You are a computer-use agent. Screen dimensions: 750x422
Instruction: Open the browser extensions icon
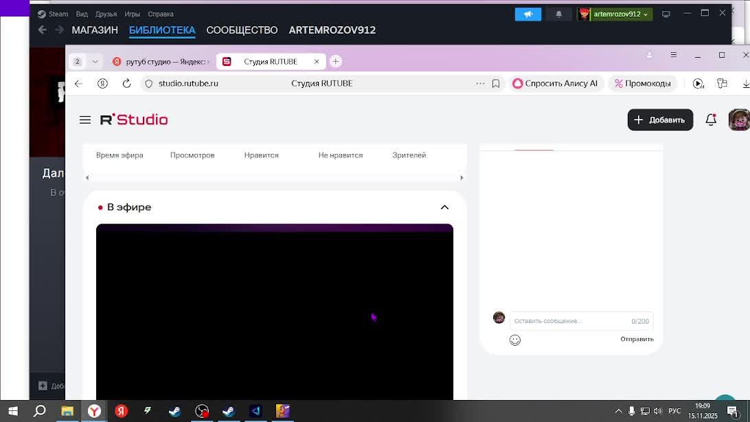[x=722, y=83]
